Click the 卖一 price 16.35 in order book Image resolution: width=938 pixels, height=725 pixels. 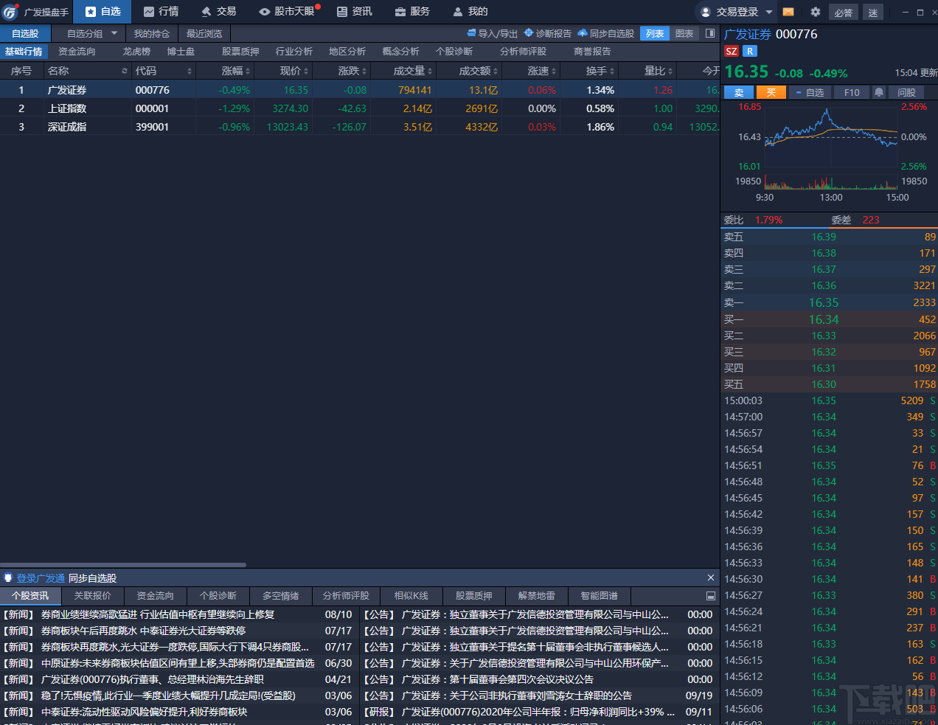click(x=824, y=302)
